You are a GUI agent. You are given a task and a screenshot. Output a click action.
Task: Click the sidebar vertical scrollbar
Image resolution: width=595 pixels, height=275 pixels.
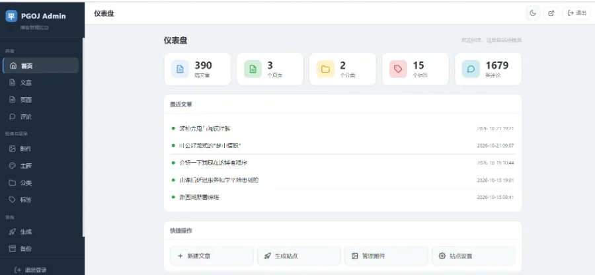pyautogui.click(x=83, y=137)
